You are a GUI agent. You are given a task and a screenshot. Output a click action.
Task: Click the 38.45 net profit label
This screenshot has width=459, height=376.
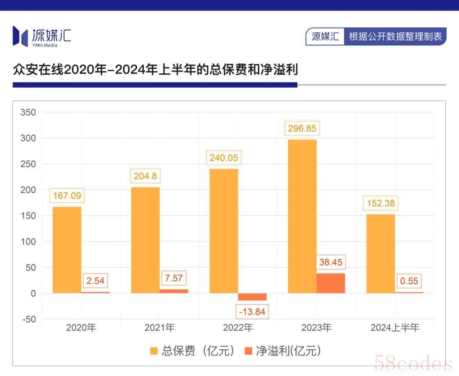(331, 262)
